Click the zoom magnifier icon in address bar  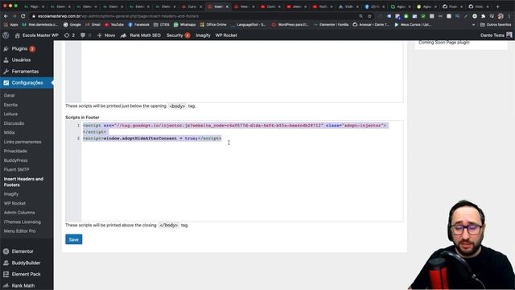point(360,16)
